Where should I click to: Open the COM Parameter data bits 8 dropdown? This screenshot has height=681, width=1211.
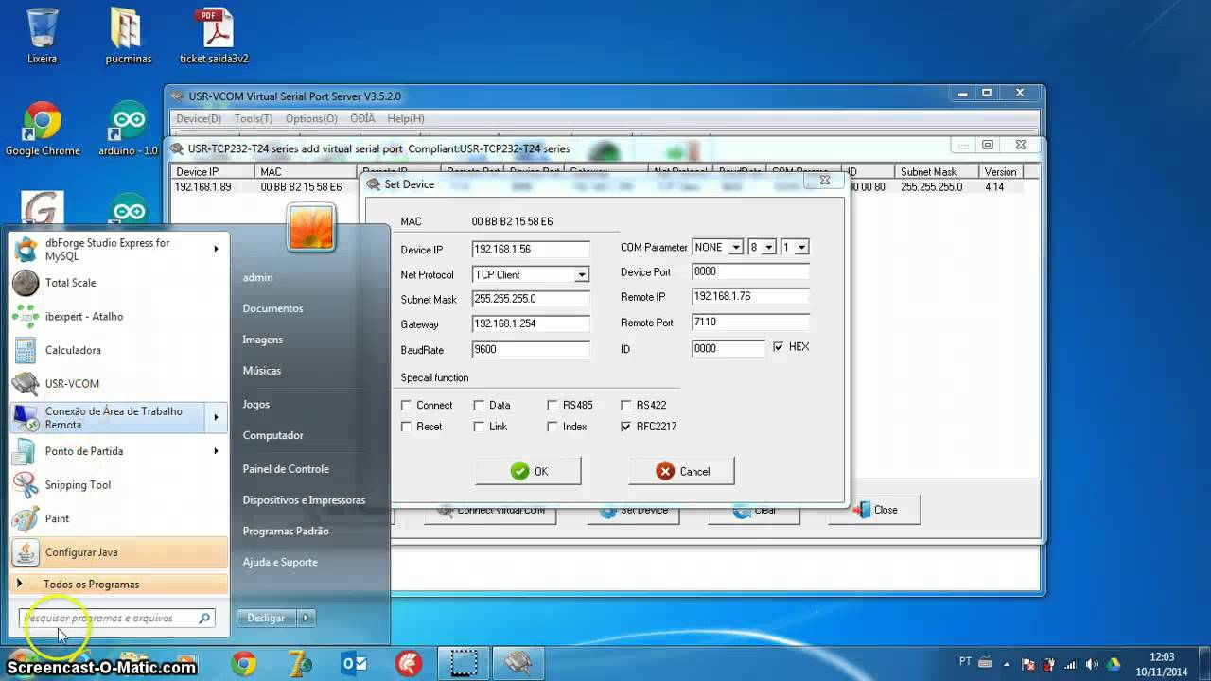(768, 248)
